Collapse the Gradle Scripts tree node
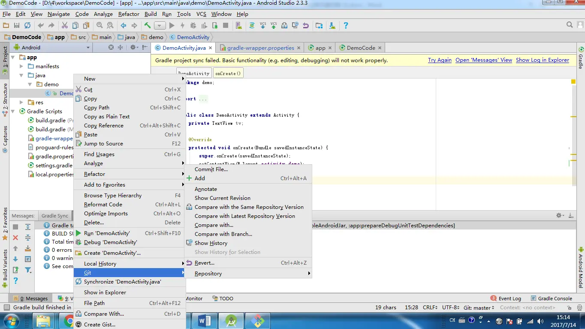This screenshot has height=329, width=585. click(x=12, y=111)
